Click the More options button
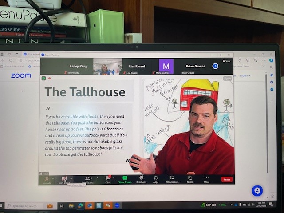This screenshot has height=213, width=284. click(207, 179)
